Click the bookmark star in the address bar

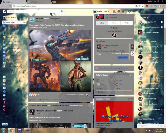tap(143, 6)
